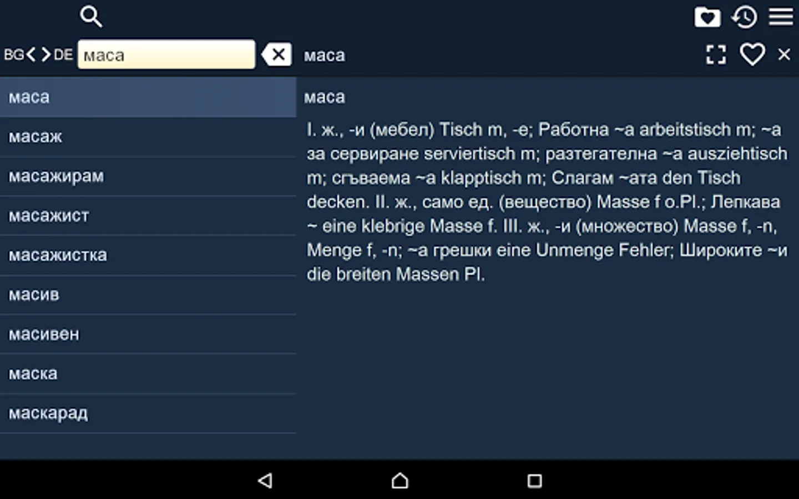Open the масажистка entry
Image resolution: width=799 pixels, height=499 pixels.
coord(148,255)
